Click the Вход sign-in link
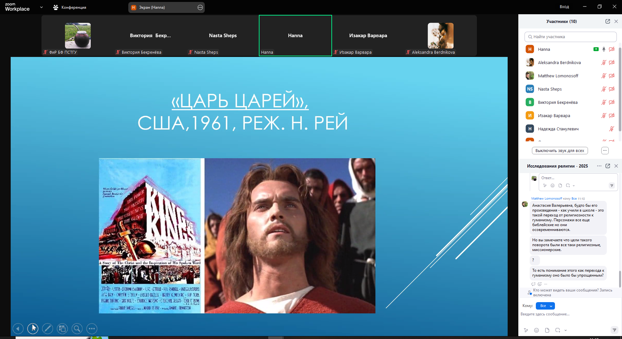 564,7
